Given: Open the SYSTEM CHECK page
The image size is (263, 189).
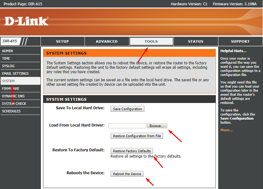Looking at the screenshot, I should (20, 104).
